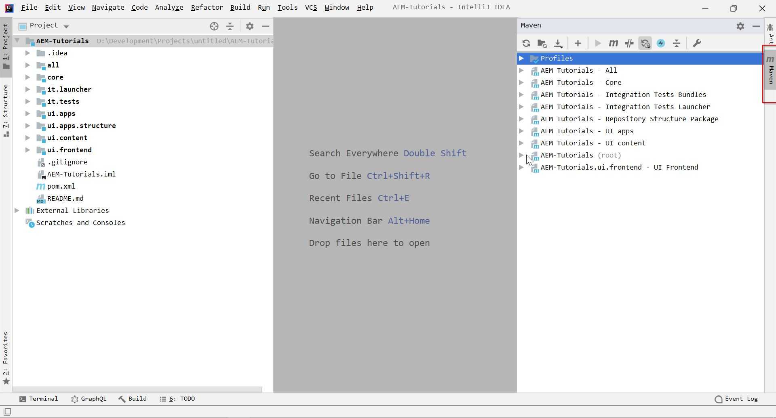Screen dimensions: 776x418
Task: Click the Double Shift shortcut link
Action: click(434, 153)
